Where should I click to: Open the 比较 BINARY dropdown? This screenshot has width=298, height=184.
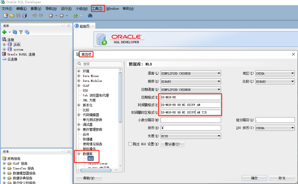coord(275,82)
